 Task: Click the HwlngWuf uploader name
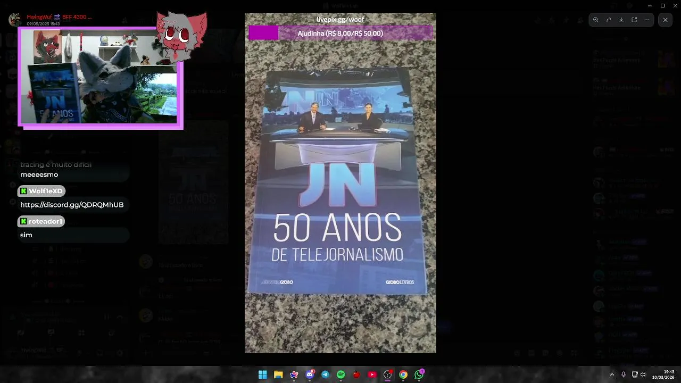pyautogui.click(x=59, y=17)
